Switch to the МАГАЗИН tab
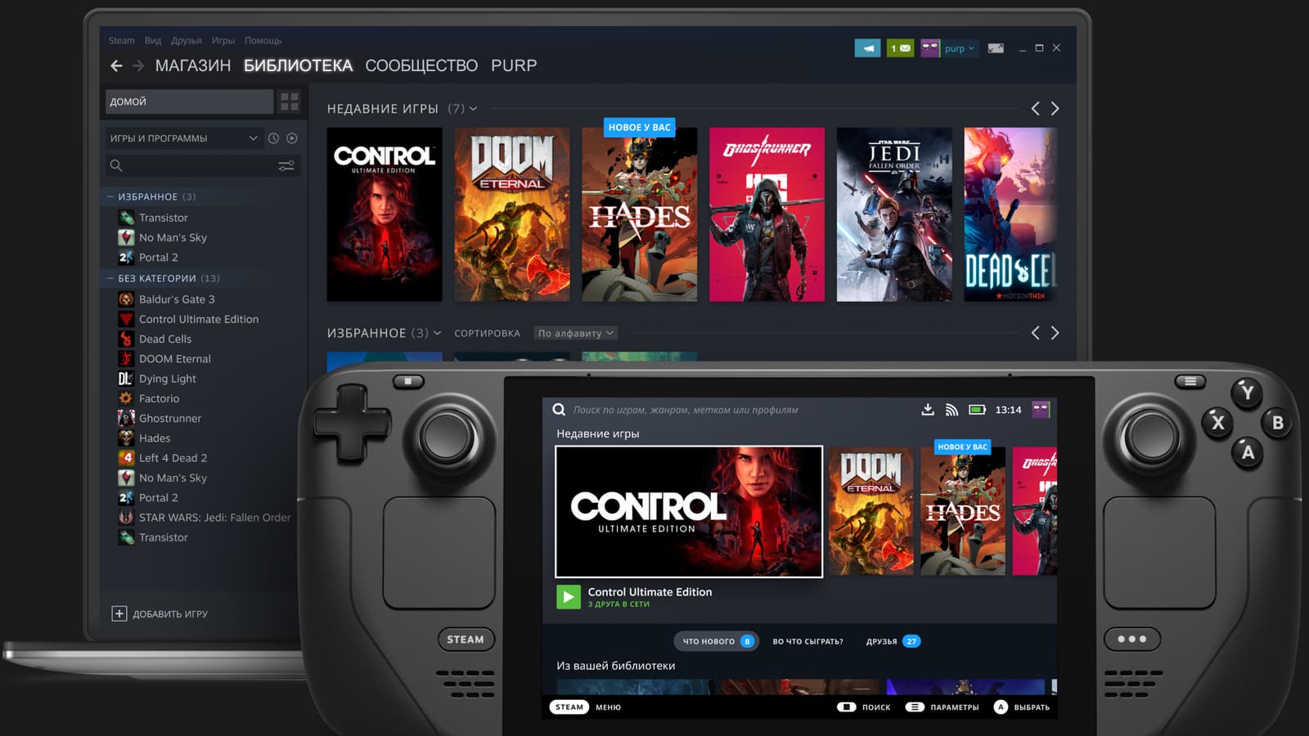 point(193,65)
